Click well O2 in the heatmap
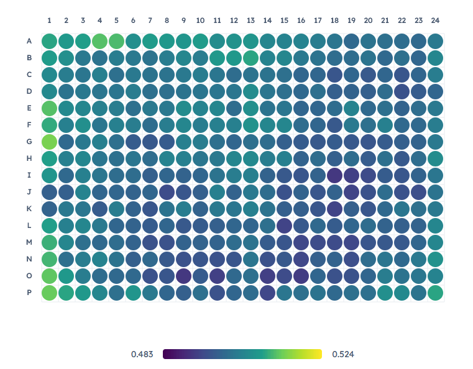Screen dimensions: 473x369 [67, 276]
